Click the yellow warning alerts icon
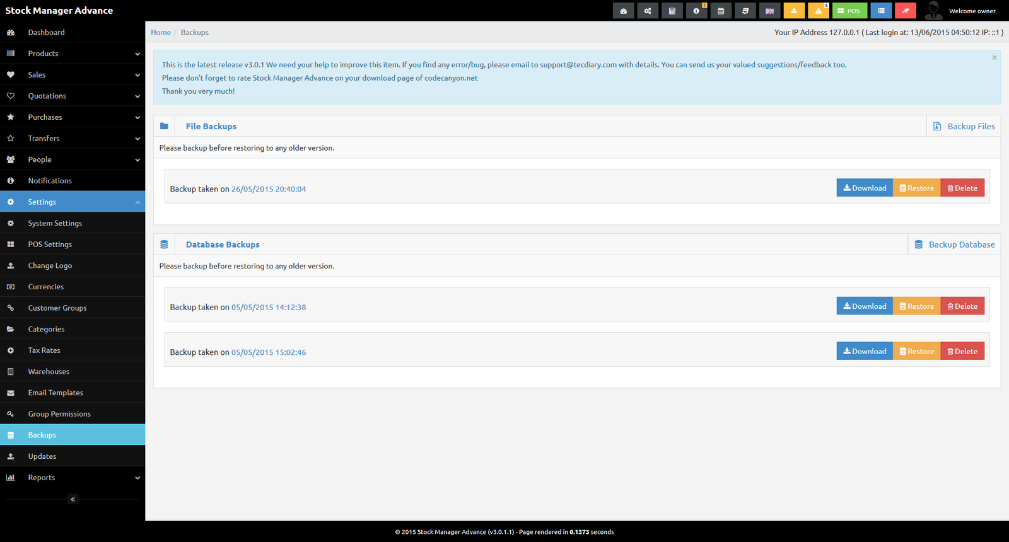Screen dimensions: 1009x542 click(819, 11)
